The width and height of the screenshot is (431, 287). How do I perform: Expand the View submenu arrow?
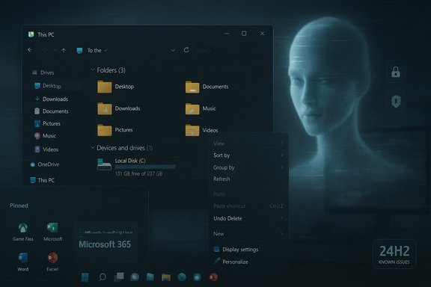coord(282,143)
